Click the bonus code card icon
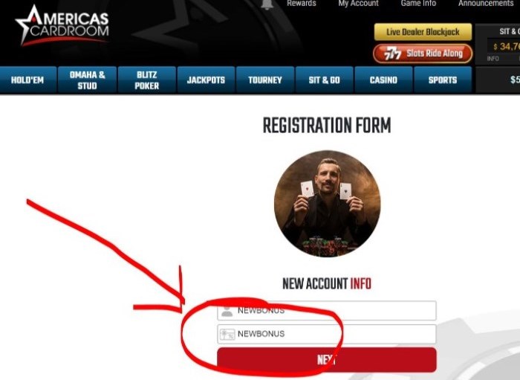The width and height of the screenshot is (520, 380). [x=227, y=334]
